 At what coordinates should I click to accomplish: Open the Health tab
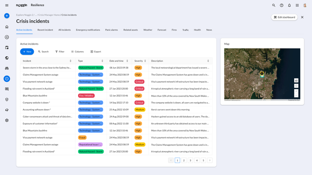197,30
